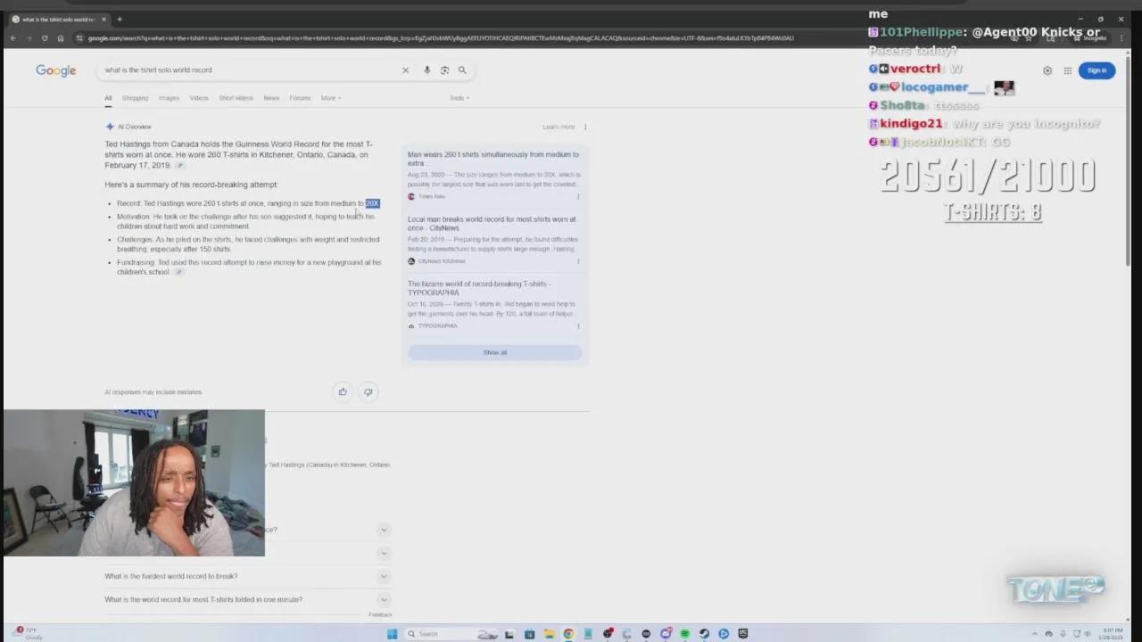Click the webcam overlay video

[134, 483]
